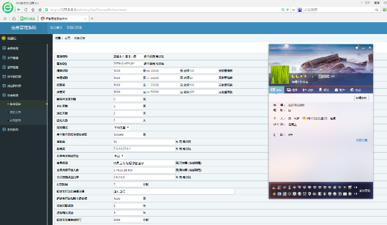The image size is (387, 225).
Task: Click the green shield in the address bar
Action: click(x=46, y=10)
